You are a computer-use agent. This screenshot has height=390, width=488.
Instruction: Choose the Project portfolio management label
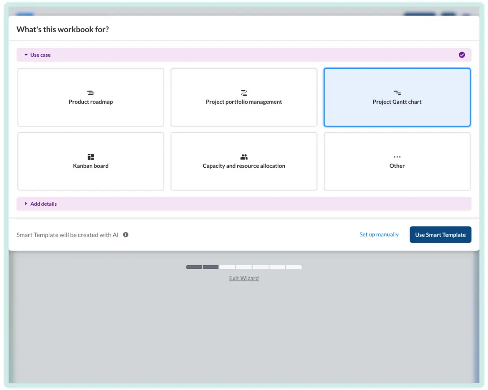tap(244, 102)
